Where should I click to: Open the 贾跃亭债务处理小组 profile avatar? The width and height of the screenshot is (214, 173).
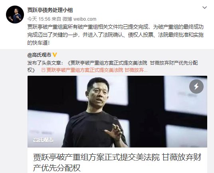click(x=15, y=14)
